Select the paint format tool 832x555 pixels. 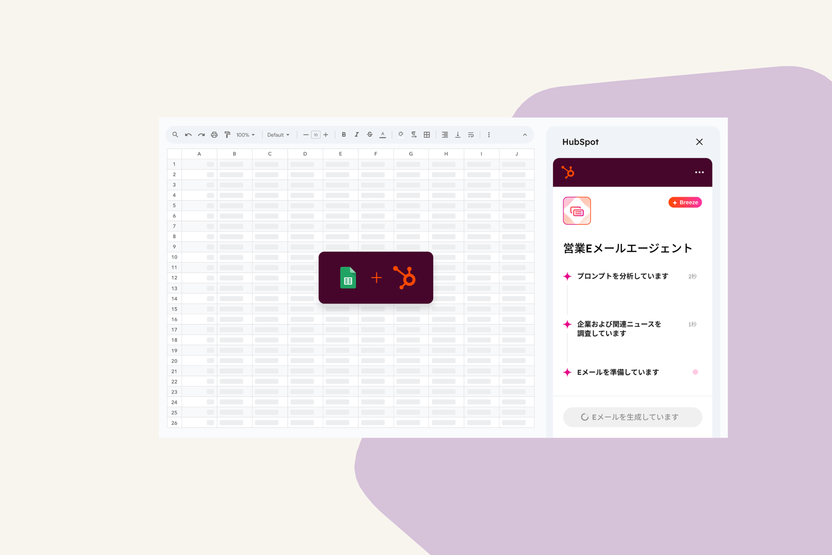(x=227, y=135)
